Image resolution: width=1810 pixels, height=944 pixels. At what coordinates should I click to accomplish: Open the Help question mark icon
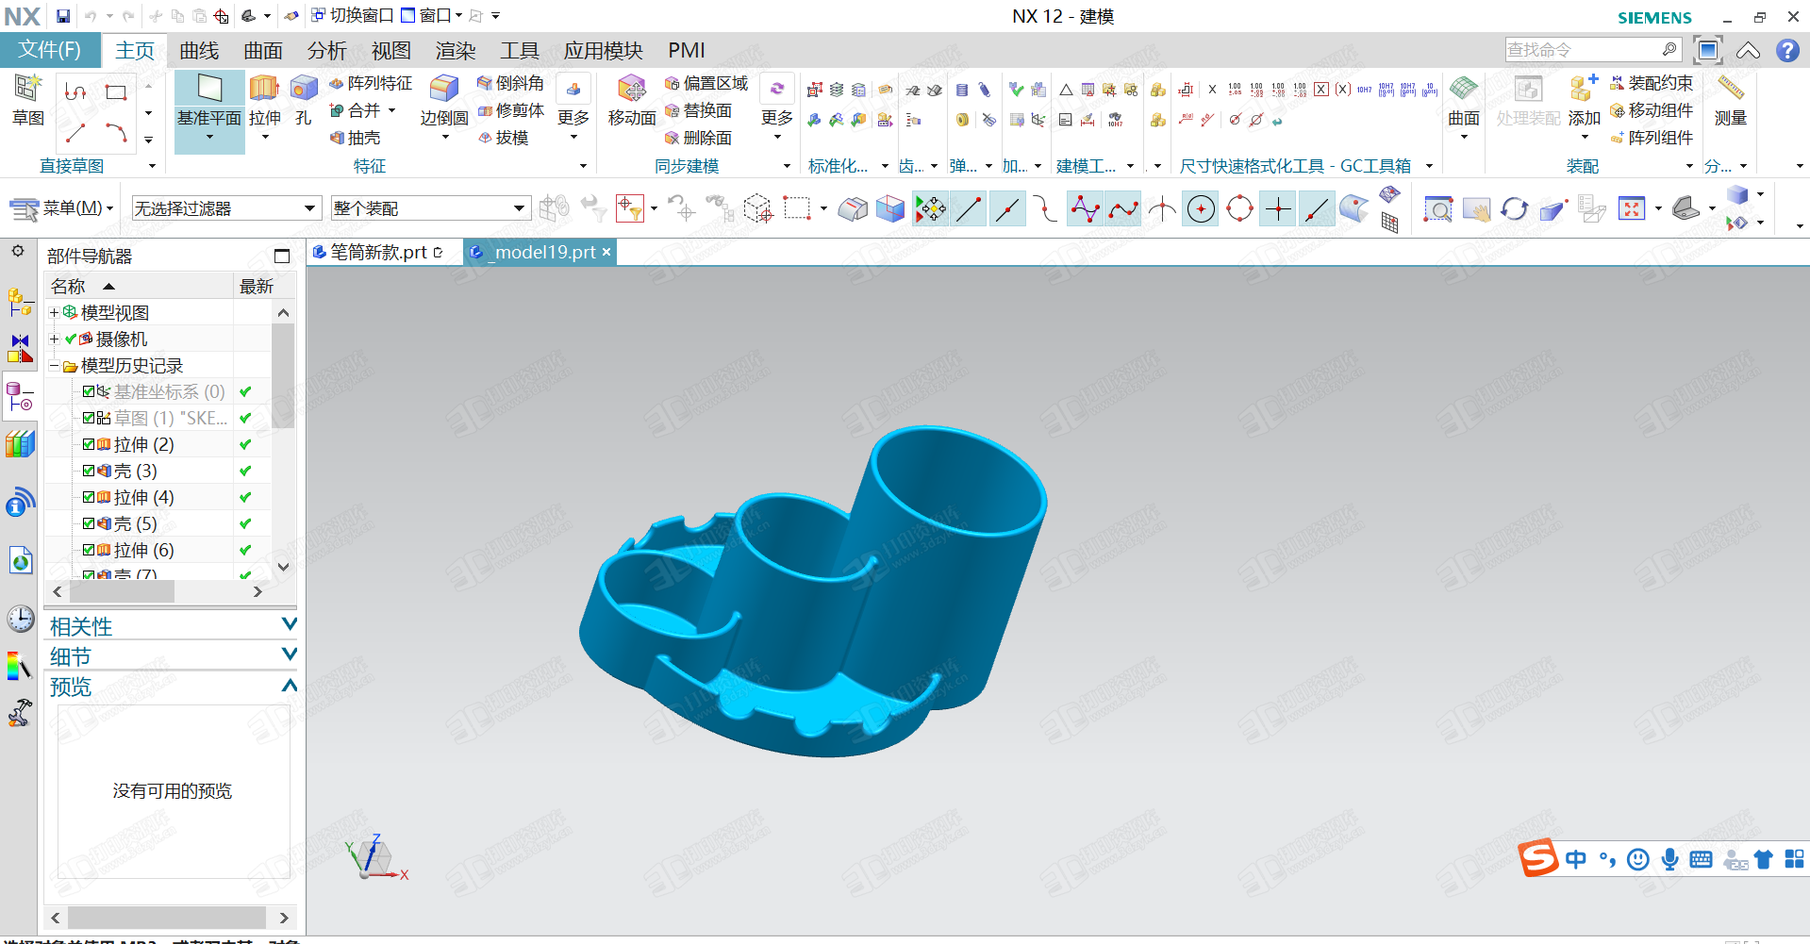[x=1787, y=50]
